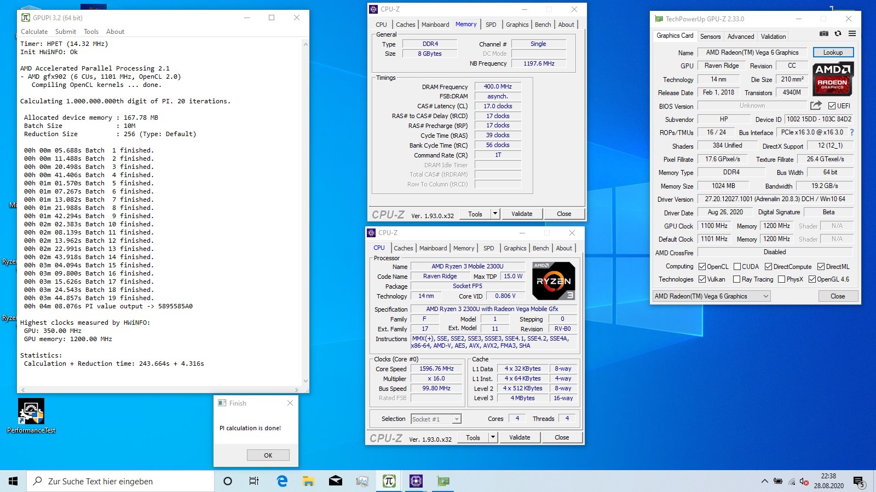Toggle the PhysX checkbox
This screenshot has height=492, width=876.
(781, 279)
